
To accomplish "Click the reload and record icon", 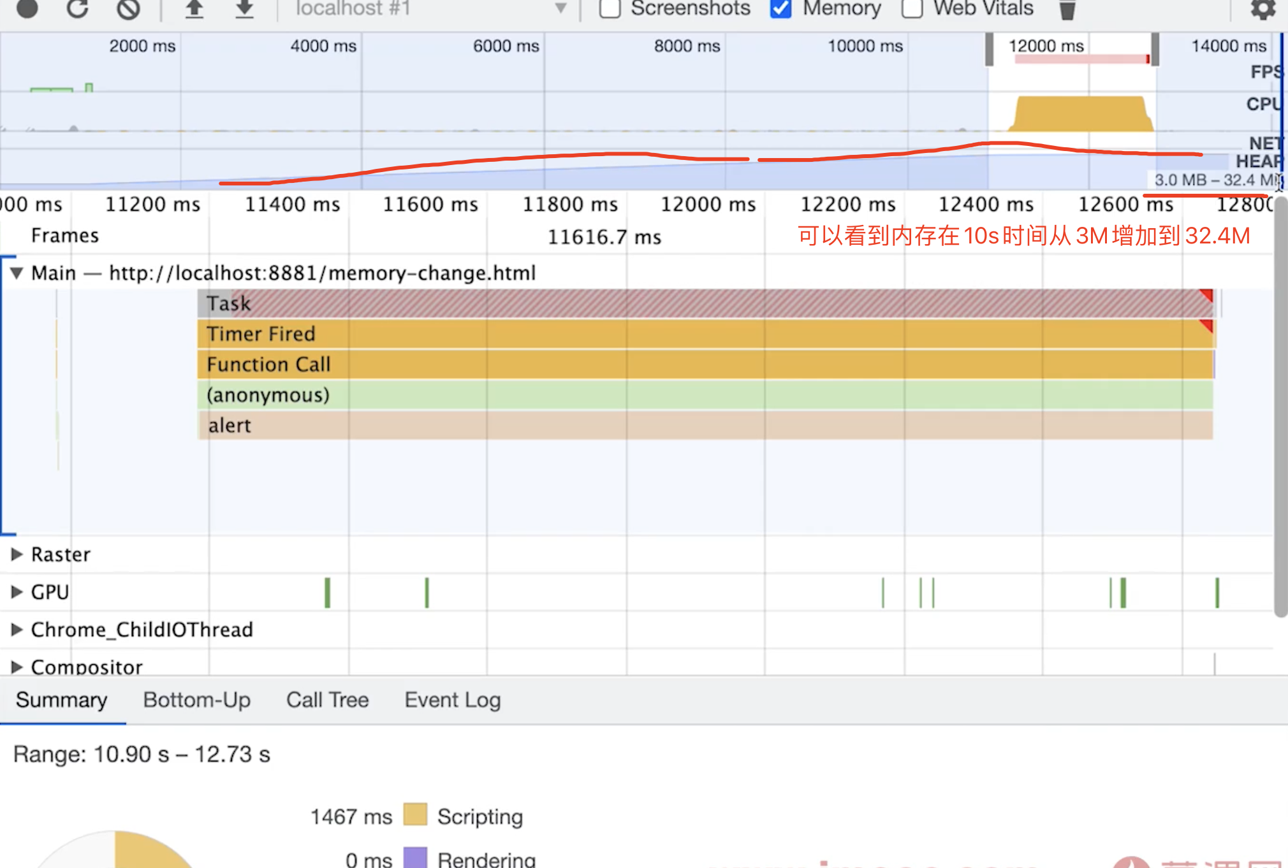I will [x=78, y=8].
